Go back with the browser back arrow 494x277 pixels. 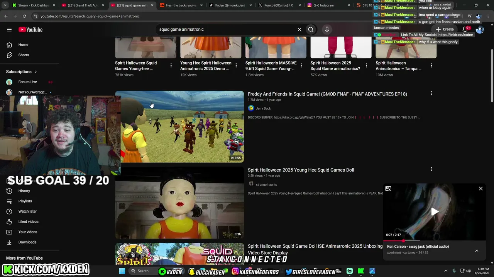(x=6, y=16)
